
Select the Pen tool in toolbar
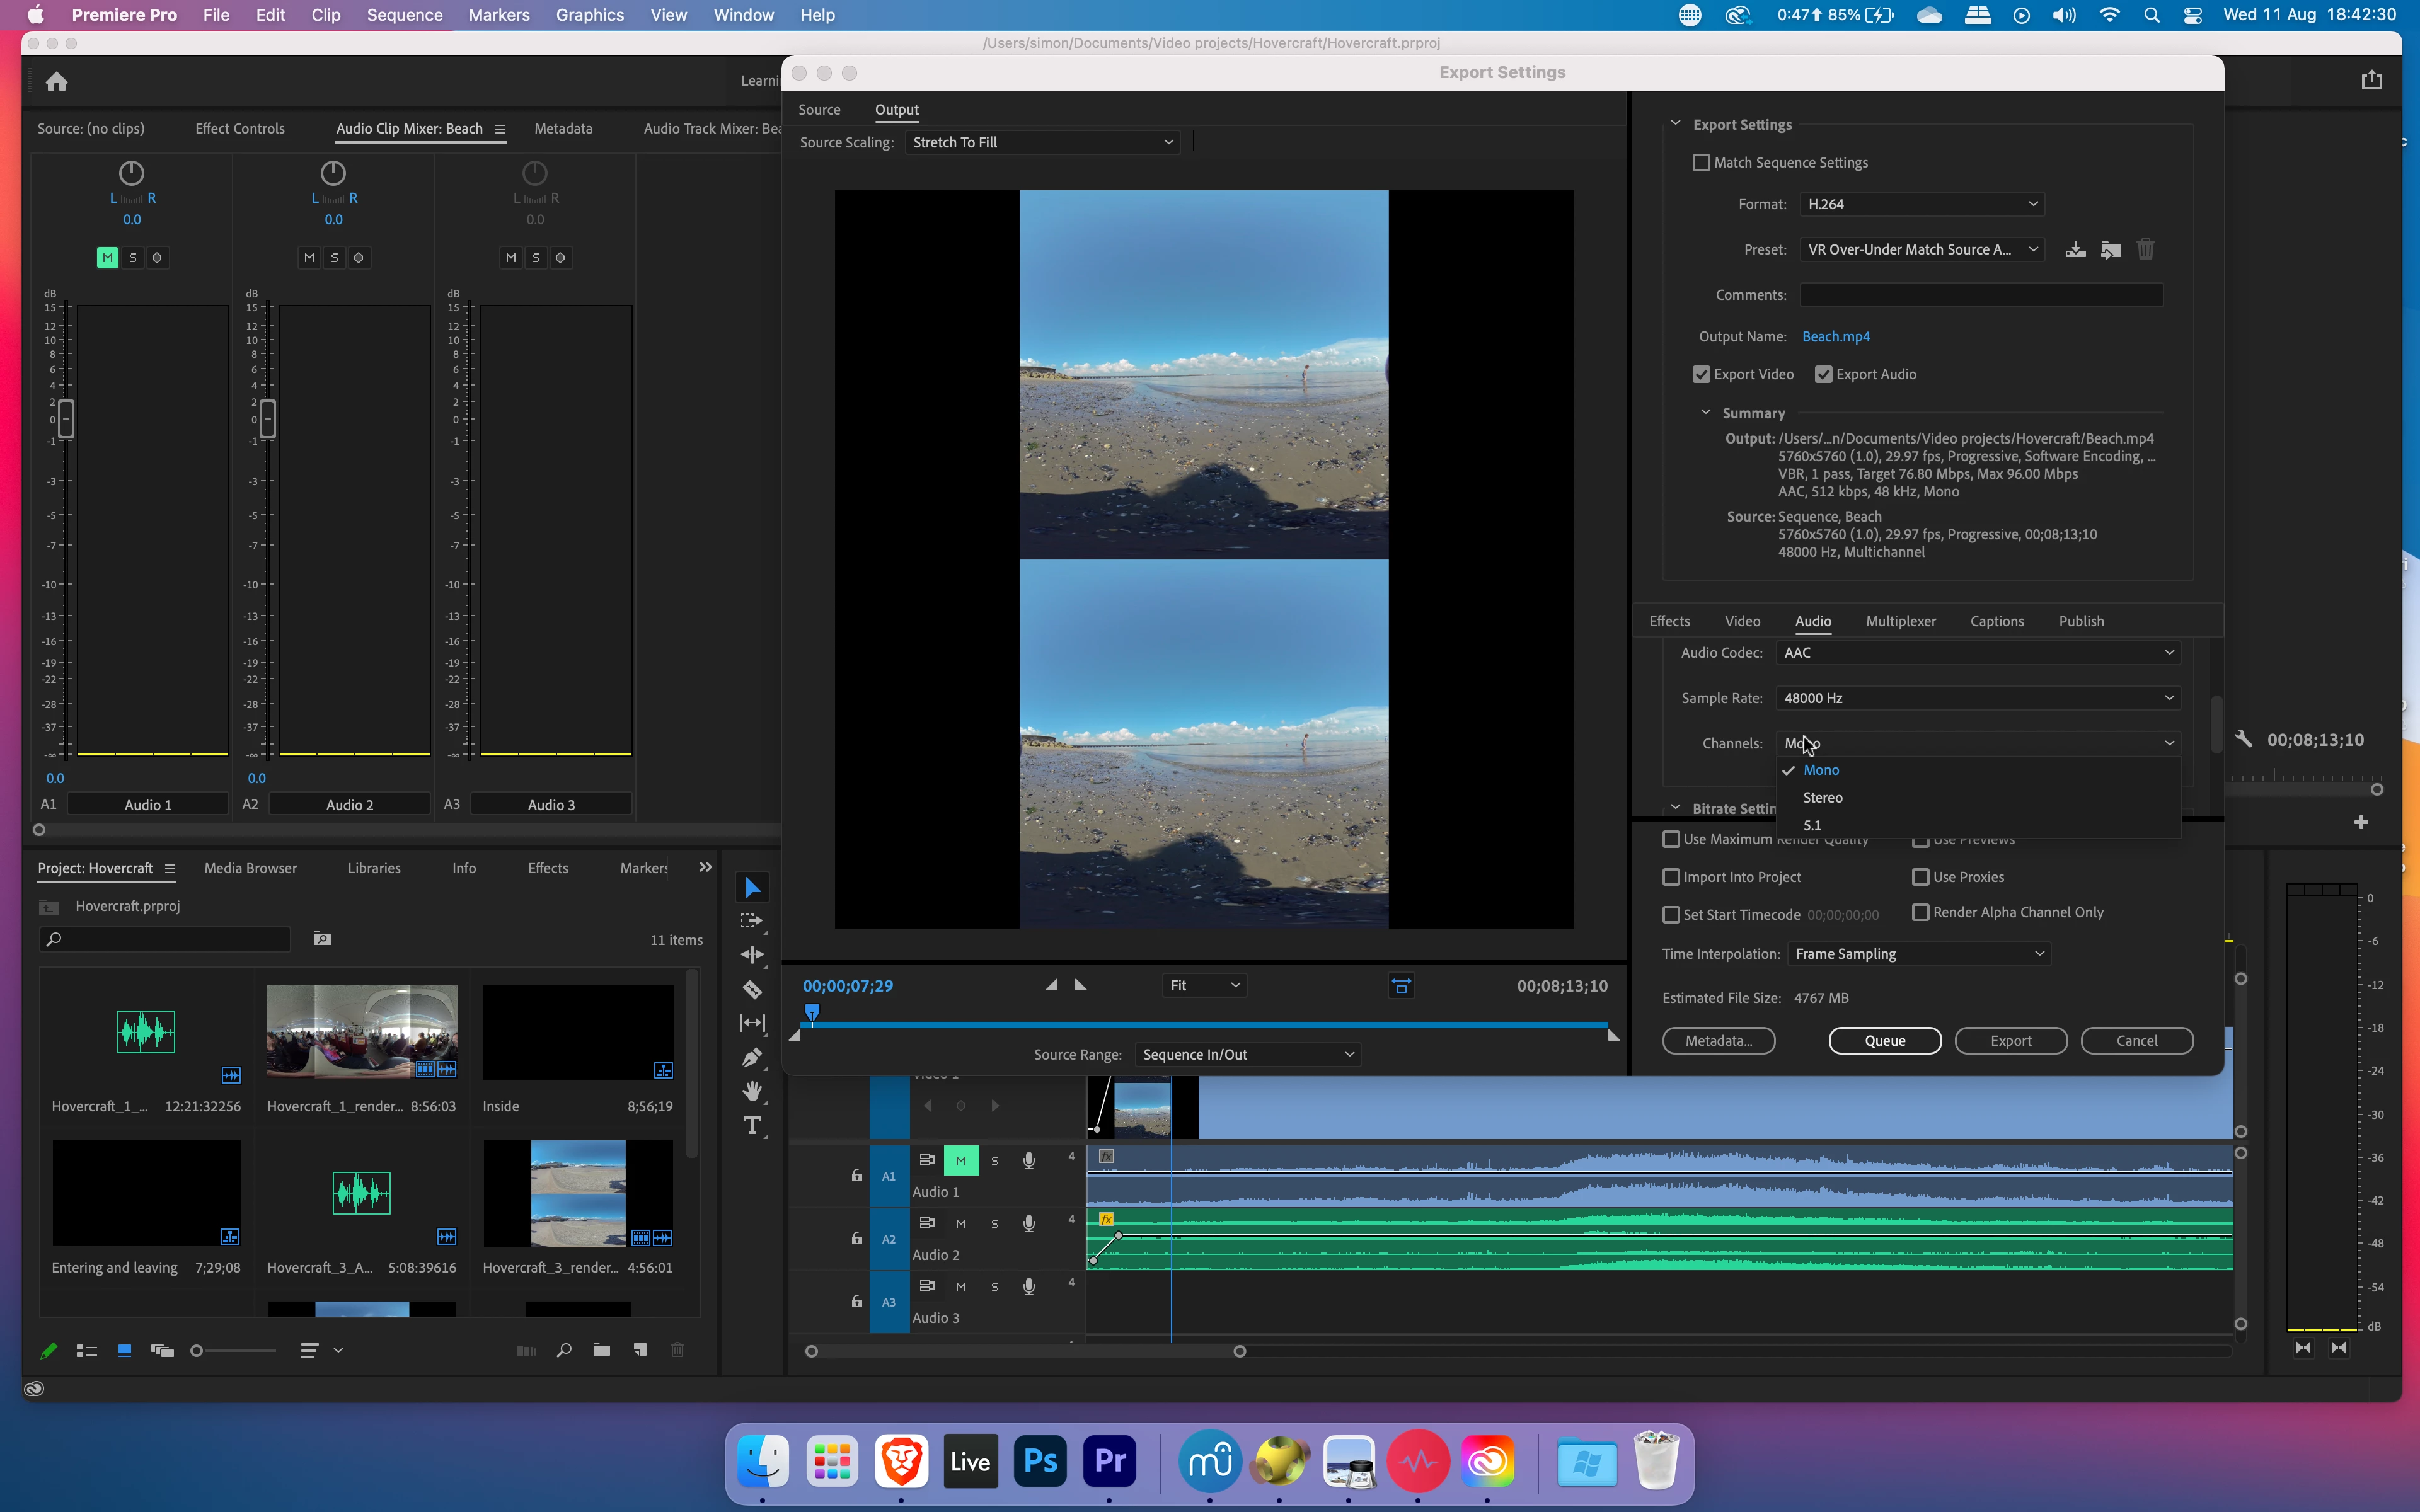pyautogui.click(x=752, y=1058)
